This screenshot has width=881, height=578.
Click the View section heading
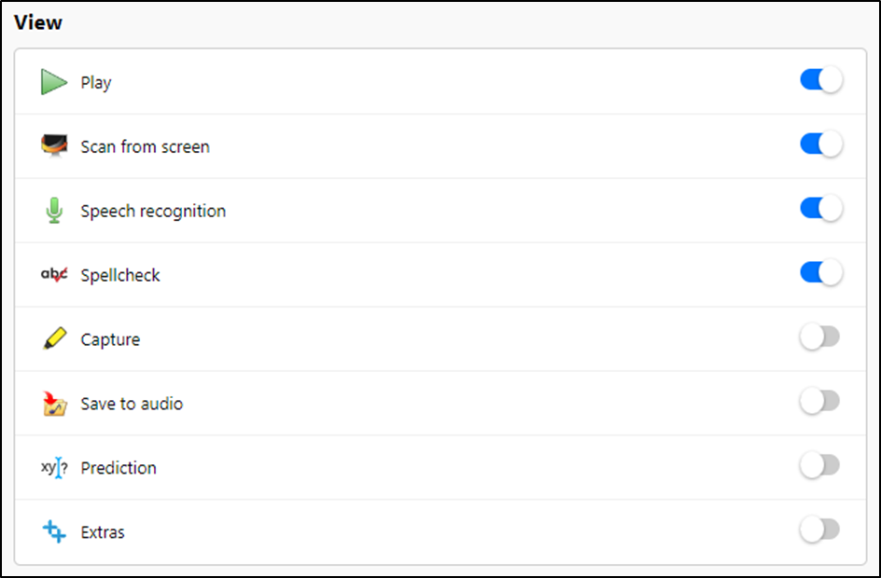(x=38, y=22)
